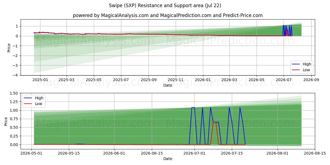Click the '2026-06-01' tick label on the bottom chart
Screen dimensions: 330x165
[114, 153]
